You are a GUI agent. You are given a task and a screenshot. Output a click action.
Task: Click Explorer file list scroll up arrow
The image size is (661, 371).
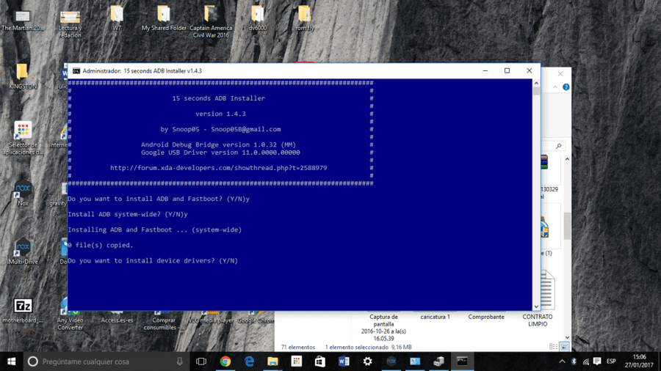coord(567,159)
